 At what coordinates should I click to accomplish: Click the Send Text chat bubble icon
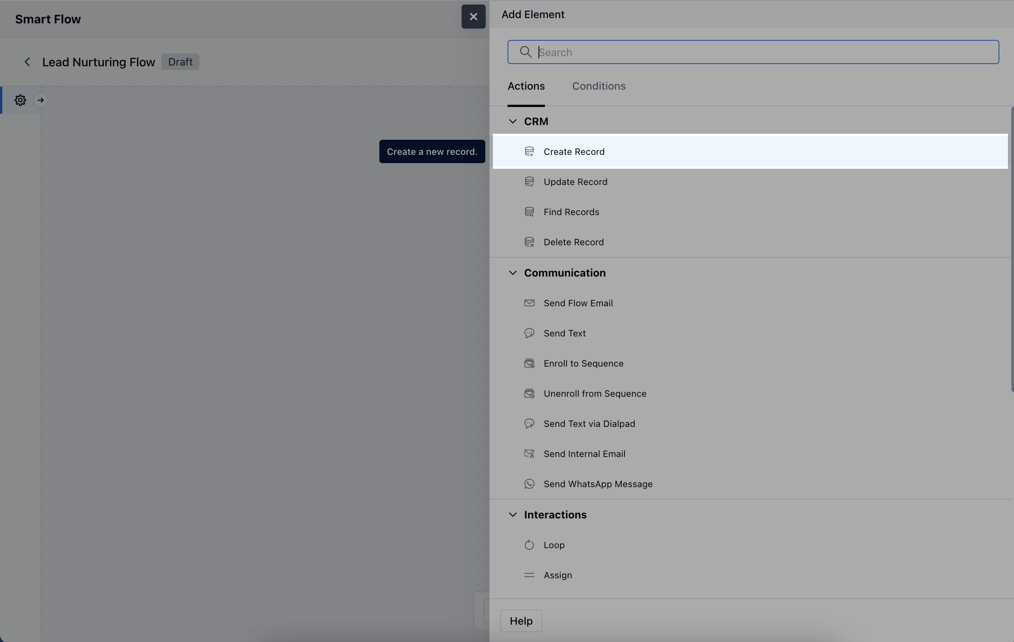529,333
